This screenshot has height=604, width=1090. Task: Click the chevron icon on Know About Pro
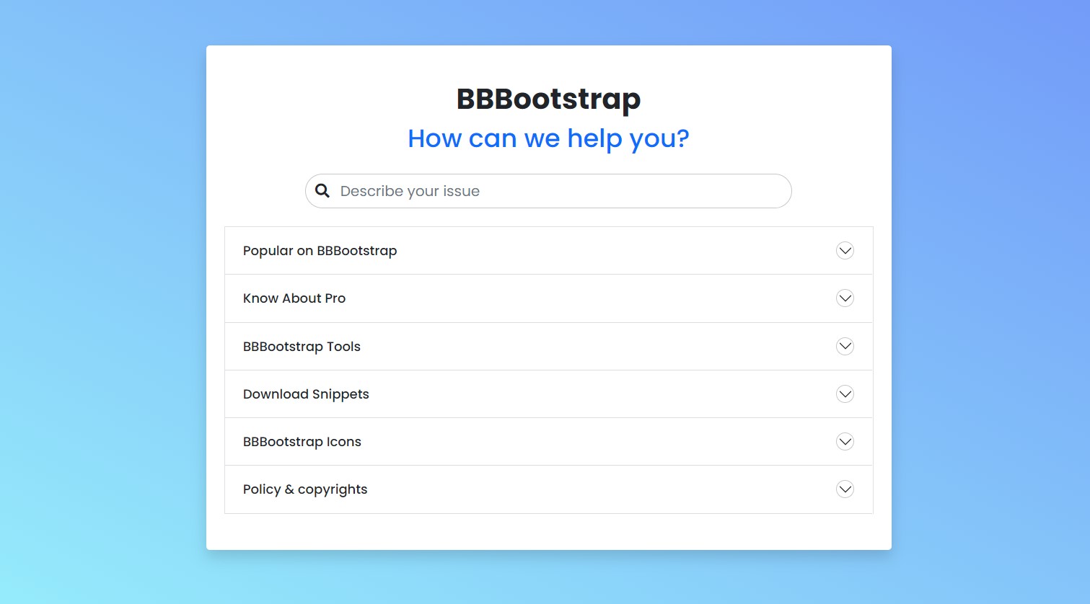click(845, 298)
